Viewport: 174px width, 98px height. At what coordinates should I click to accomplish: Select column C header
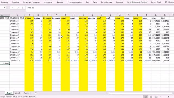(x=29, y=15)
